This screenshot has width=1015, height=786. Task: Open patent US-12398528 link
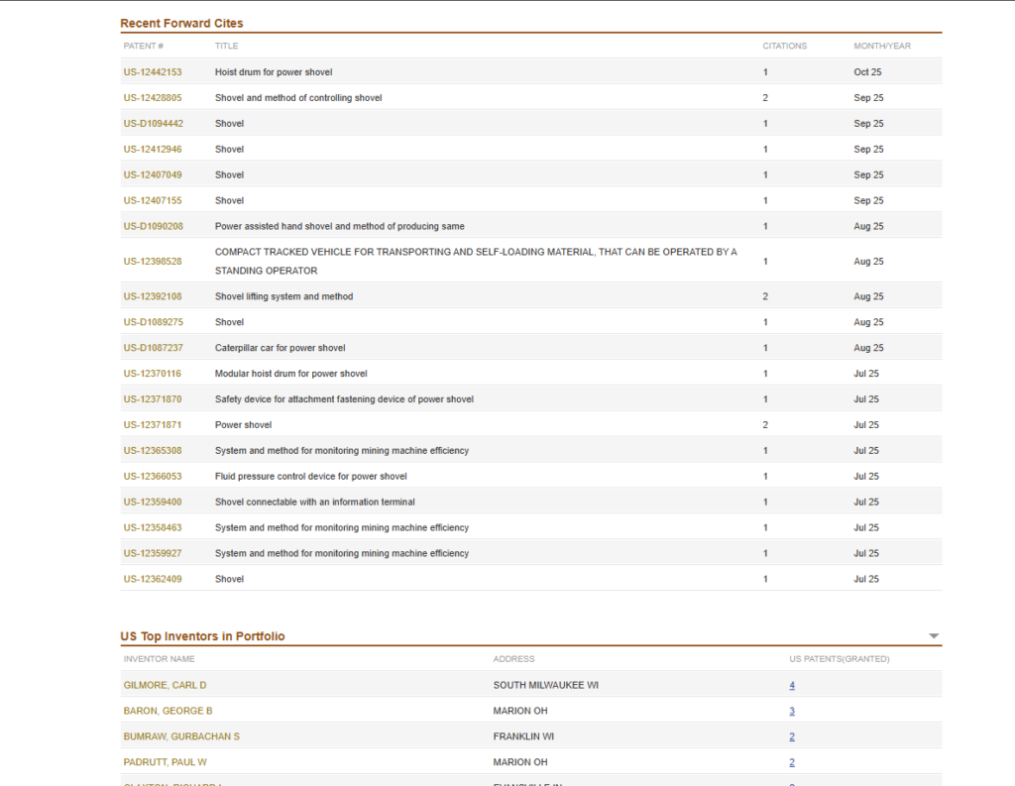tap(153, 262)
